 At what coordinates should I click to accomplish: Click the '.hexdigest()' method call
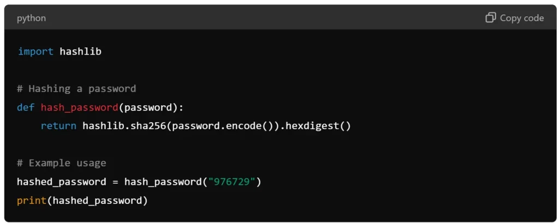click(316, 126)
